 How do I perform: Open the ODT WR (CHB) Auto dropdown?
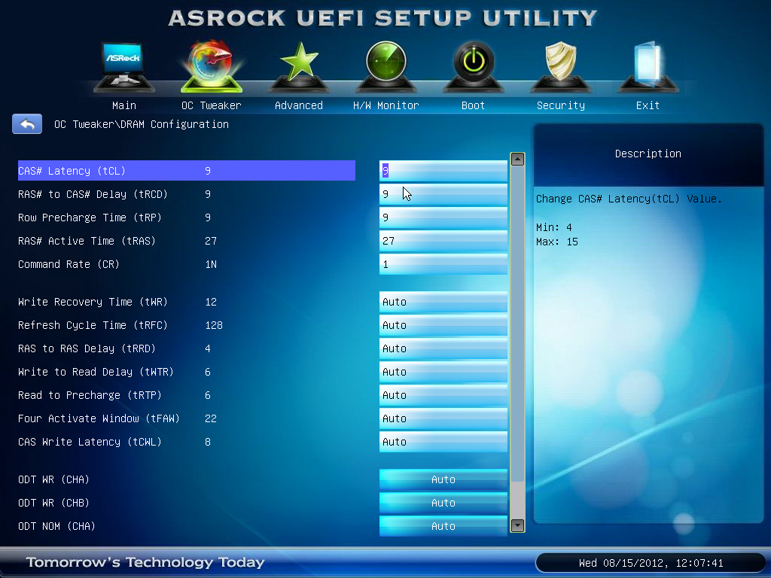[x=443, y=503]
